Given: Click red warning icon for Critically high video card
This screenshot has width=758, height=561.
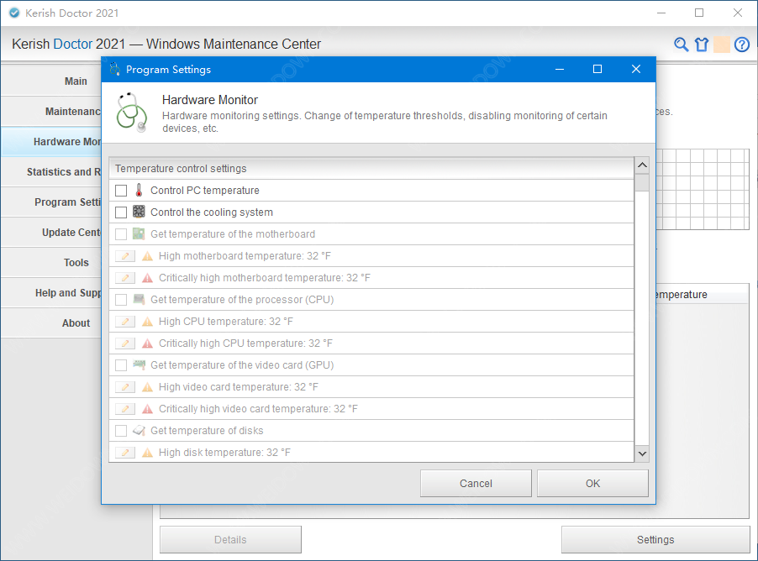Looking at the screenshot, I should pyautogui.click(x=147, y=409).
